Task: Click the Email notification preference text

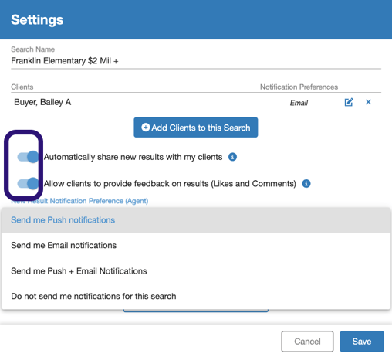Action: coord(299,103)
